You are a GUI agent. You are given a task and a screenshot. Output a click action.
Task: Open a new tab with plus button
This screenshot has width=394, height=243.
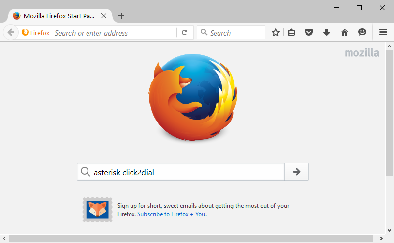pyautogui.click(x=121, y=16)
